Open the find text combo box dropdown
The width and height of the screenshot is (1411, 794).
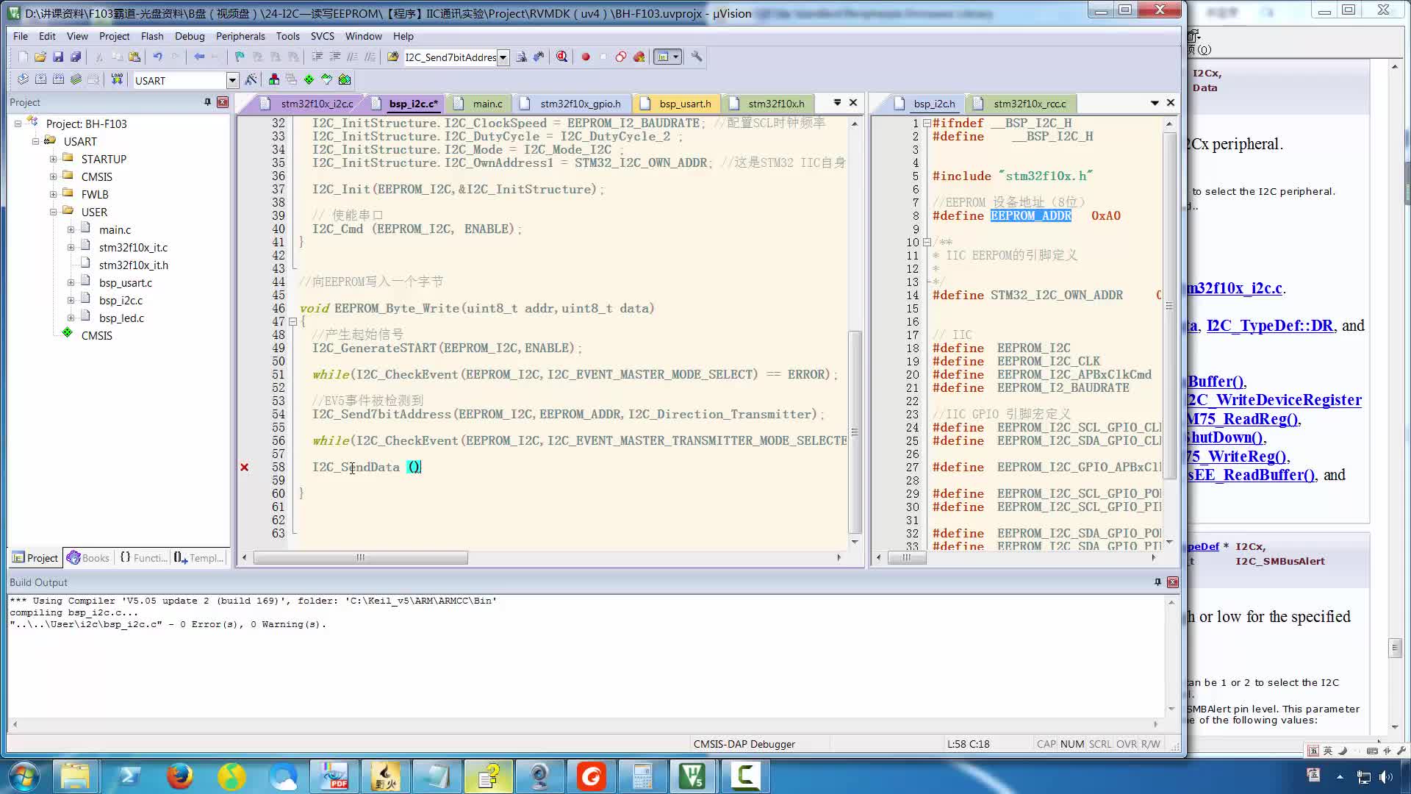(x=503, y=57)
